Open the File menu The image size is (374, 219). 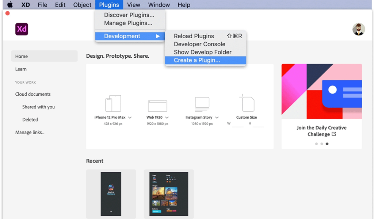(x=42, y=5)
